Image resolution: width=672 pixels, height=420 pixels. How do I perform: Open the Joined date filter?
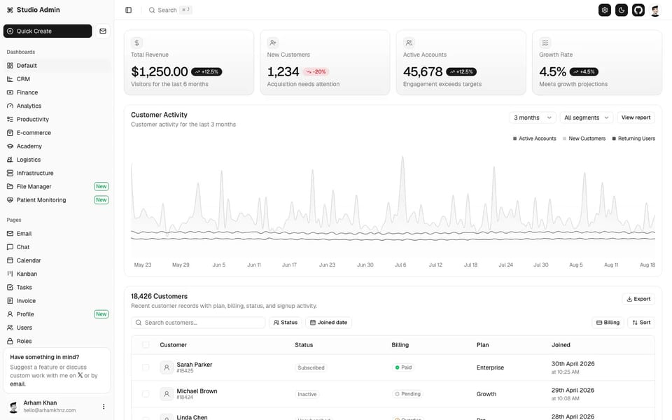[329, 322]
